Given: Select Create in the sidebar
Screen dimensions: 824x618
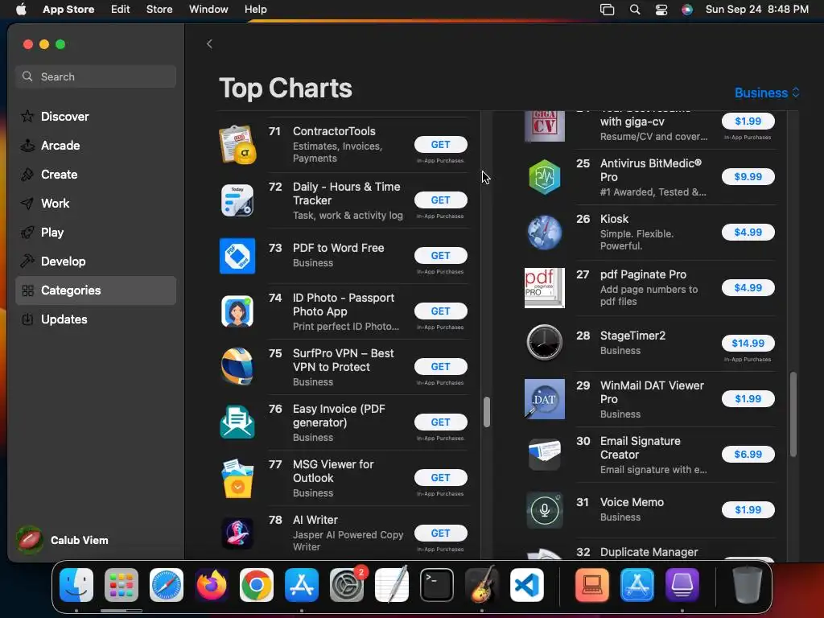Looking at the screenshot, I should pyautogui.click(x=96, y=175).
